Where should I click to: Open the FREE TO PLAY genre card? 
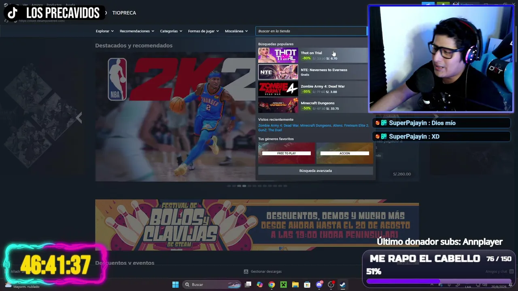287,153
